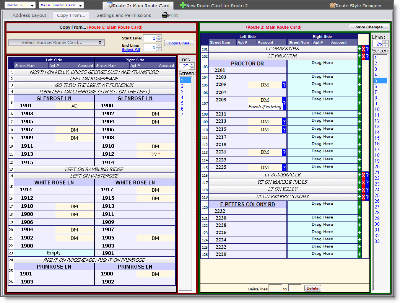
Task: Switch to Address Layout tab
Action: click(29, 15)
